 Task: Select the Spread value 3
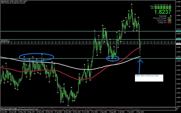click(171, 16)
